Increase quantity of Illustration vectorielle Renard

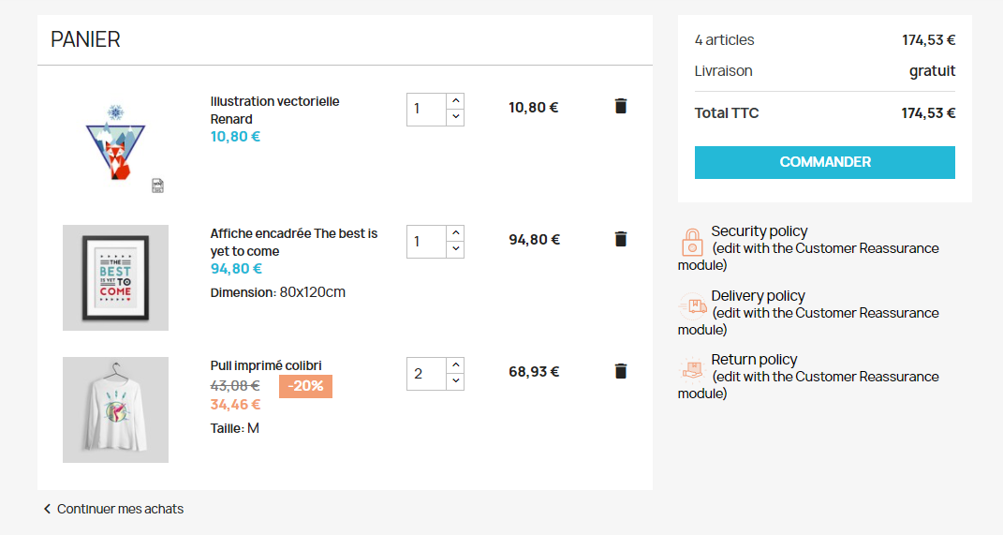click(x=455, y=100)
